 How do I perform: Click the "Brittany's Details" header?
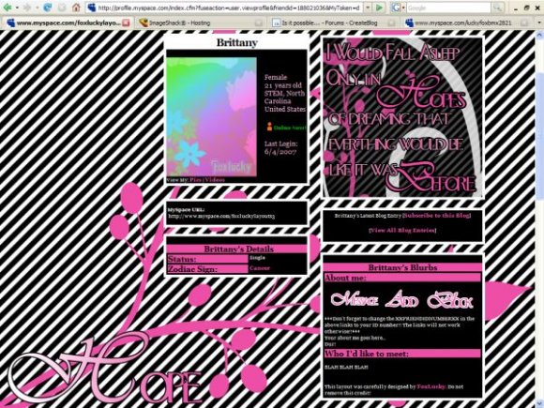(238, 249)
